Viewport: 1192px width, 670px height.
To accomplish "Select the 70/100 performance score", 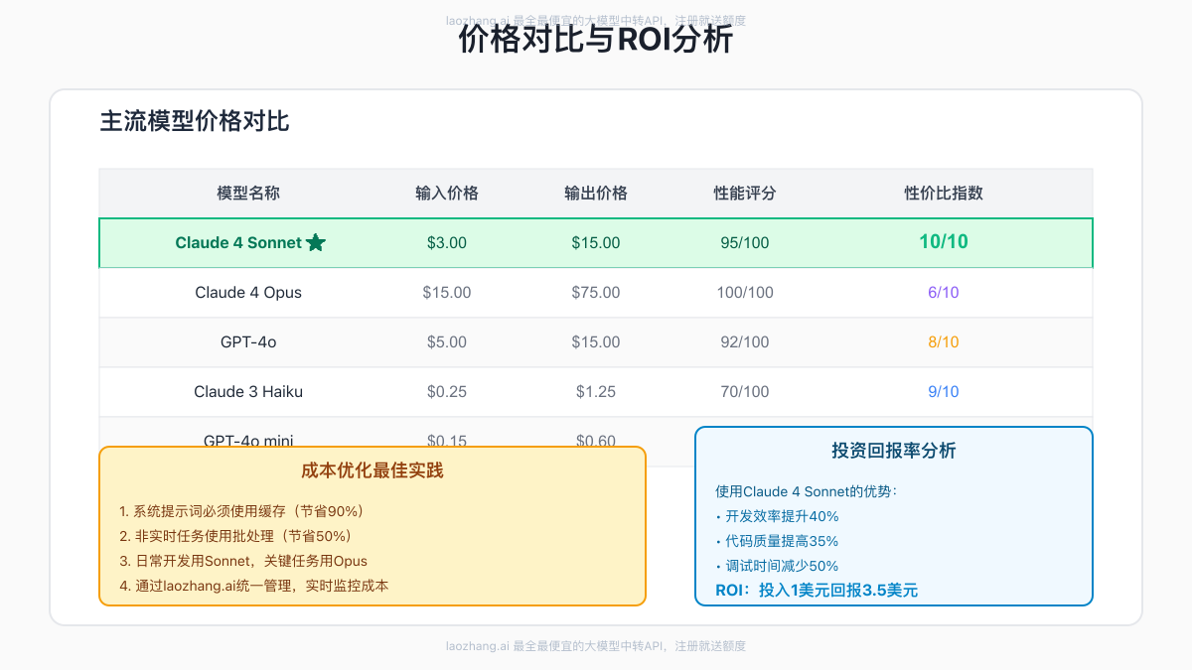I will click(745, 392).
